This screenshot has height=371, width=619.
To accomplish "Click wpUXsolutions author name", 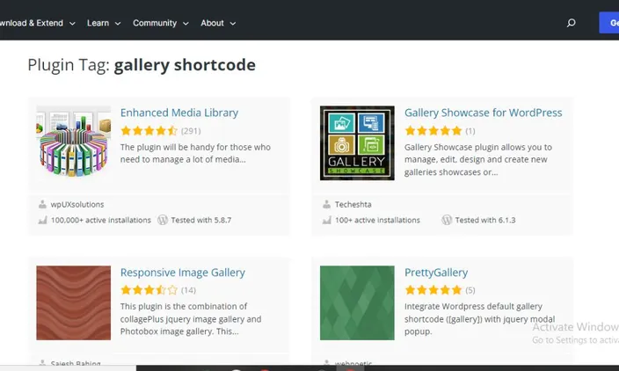I will tap(77, 205).
